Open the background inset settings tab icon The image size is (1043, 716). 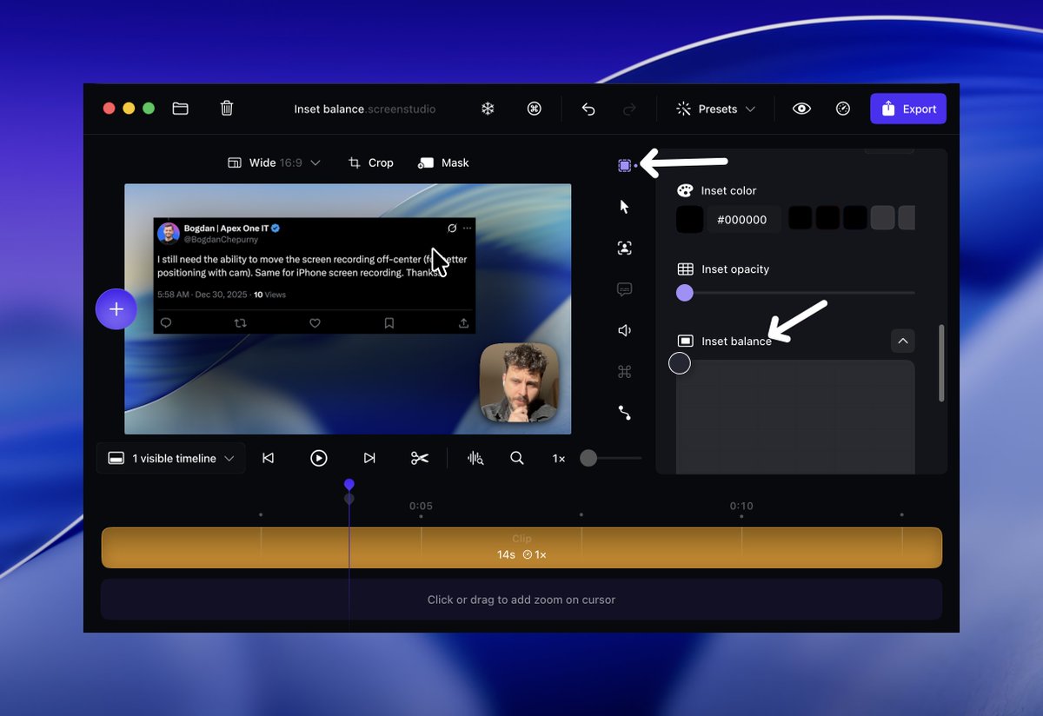(x=624, y=165)
